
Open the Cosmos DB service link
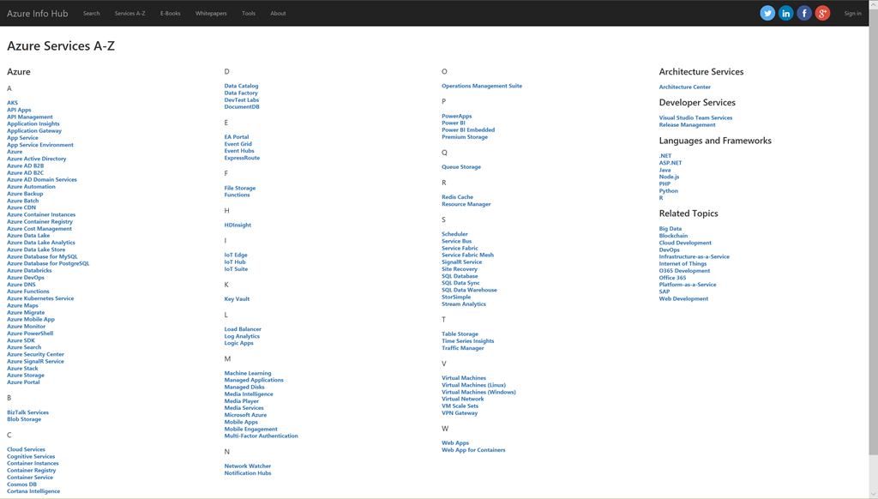click(x=22, y=484)
